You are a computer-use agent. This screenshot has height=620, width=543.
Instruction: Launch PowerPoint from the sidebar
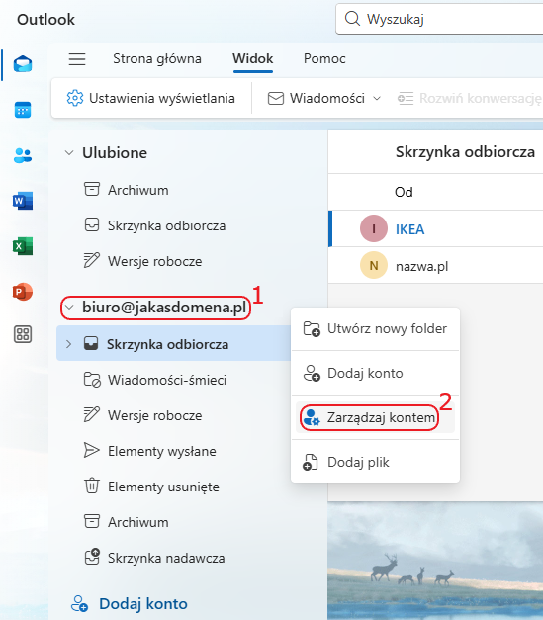pos(23,292)
